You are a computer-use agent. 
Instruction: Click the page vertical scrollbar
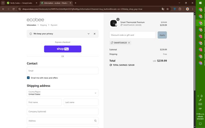(x=194, y=52)
